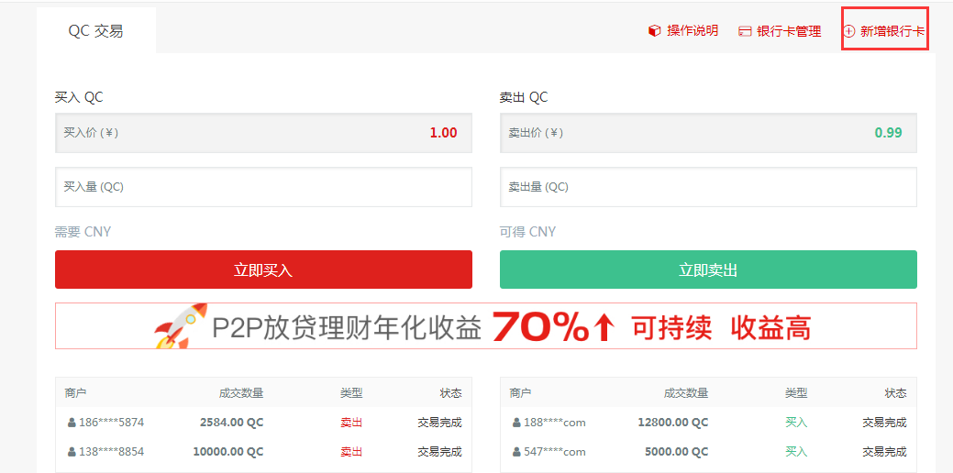Click the card icon beside 银行卡管理

coord(745,31)
